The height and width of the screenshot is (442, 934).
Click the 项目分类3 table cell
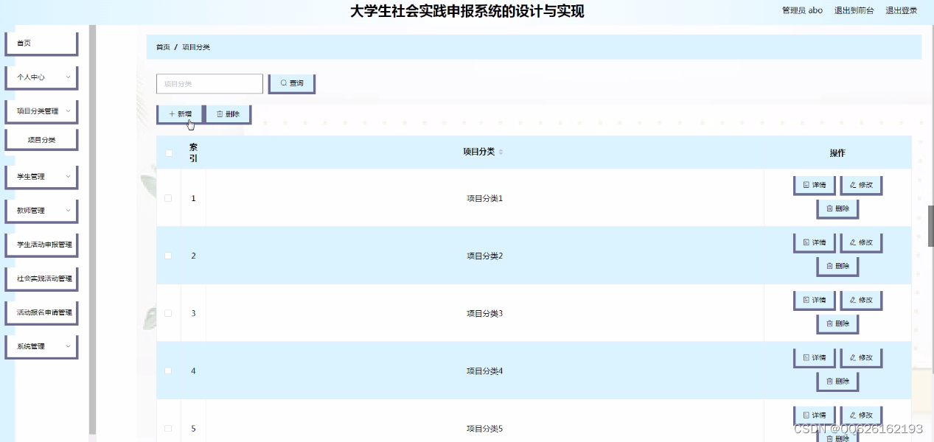tap(484, 313)
